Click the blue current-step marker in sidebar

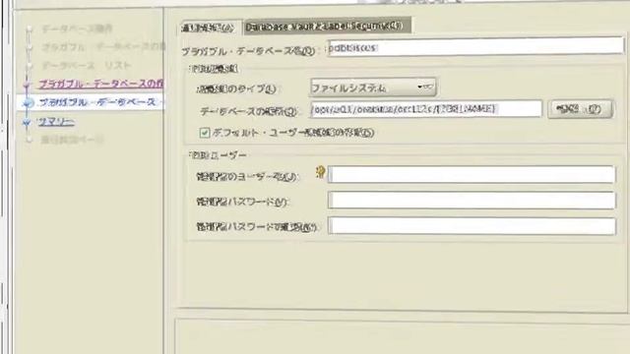click(28, 103)
